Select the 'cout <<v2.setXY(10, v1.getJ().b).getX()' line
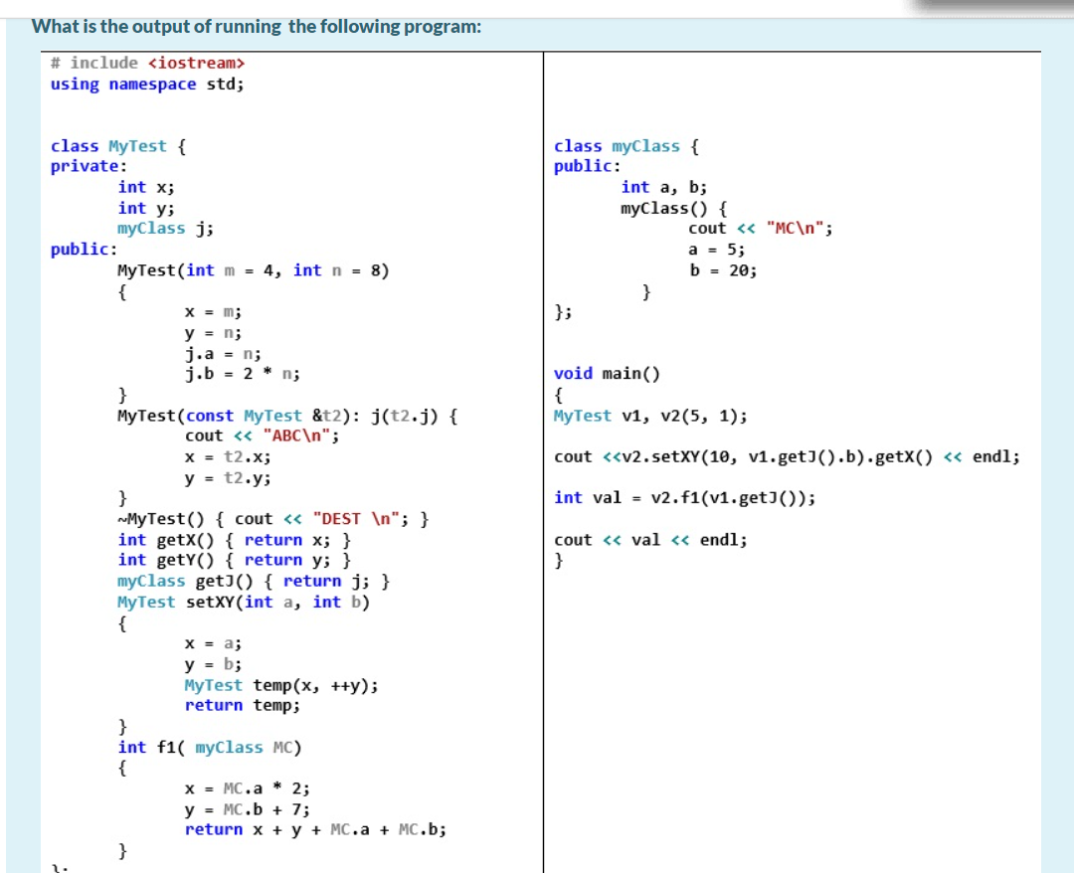The height and width of the screenshot is (873, 1074). (x=787, y=457)
